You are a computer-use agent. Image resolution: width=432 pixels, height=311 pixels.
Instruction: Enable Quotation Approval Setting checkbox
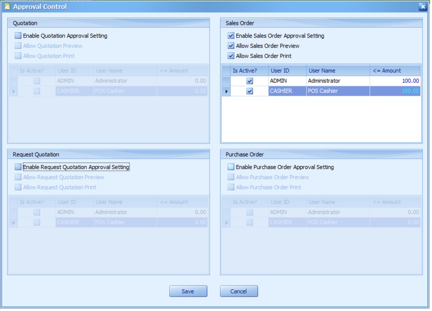coord(18,36)
